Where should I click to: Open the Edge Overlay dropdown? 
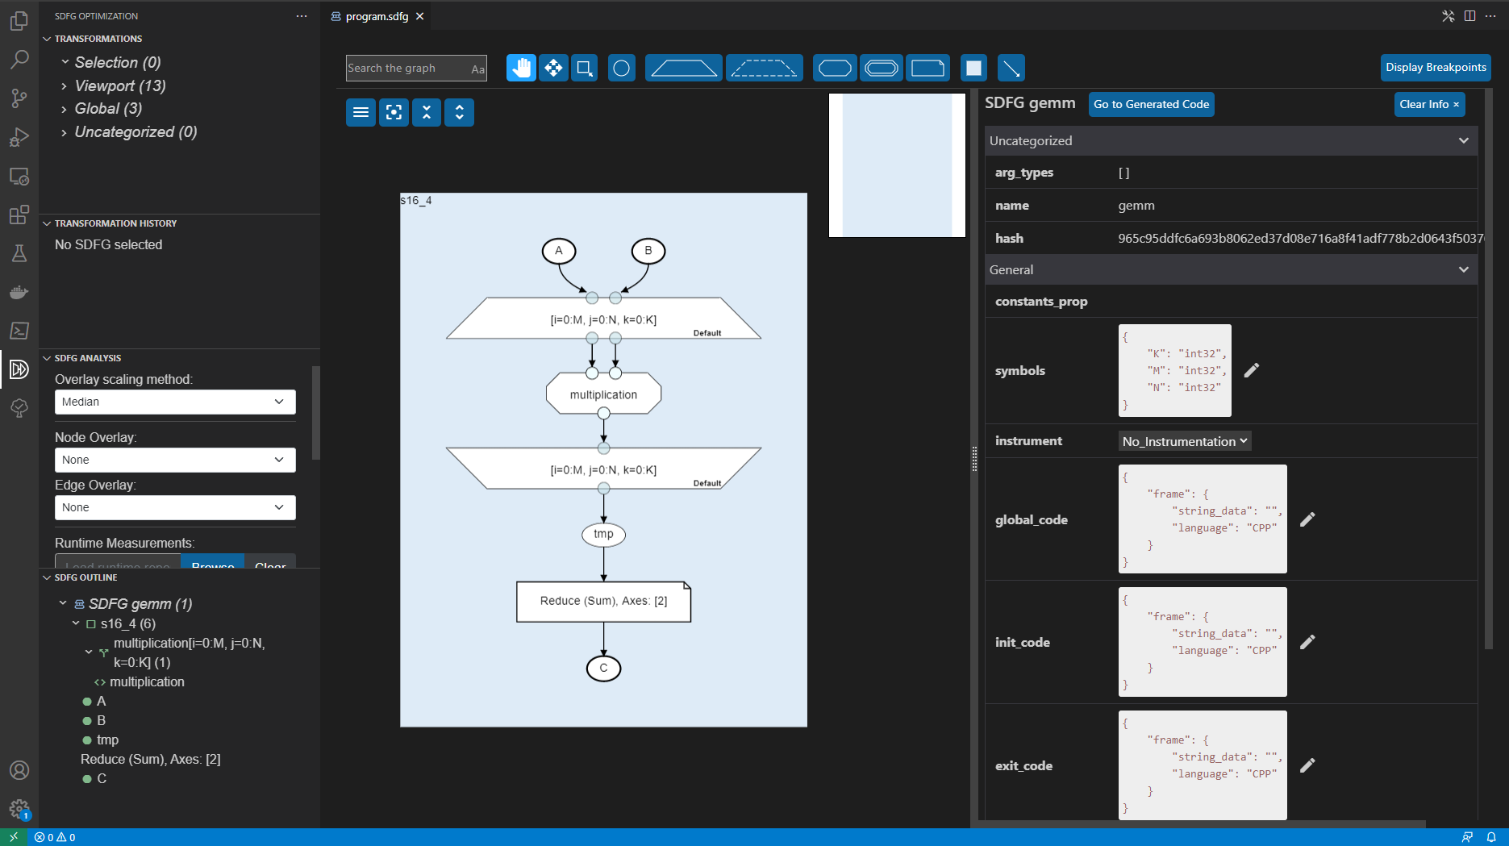175,507
